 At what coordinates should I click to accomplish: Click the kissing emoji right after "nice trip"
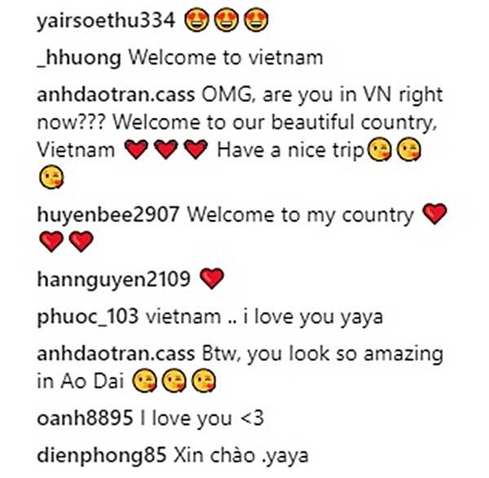[x=379, y=149]
